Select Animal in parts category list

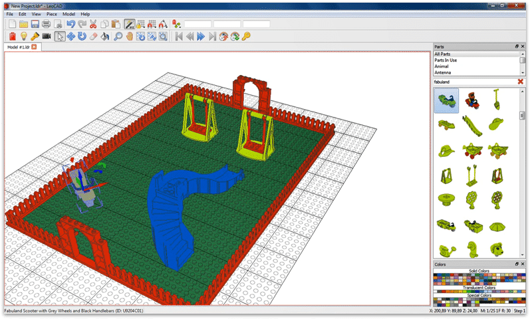click(x=442, y=66)
